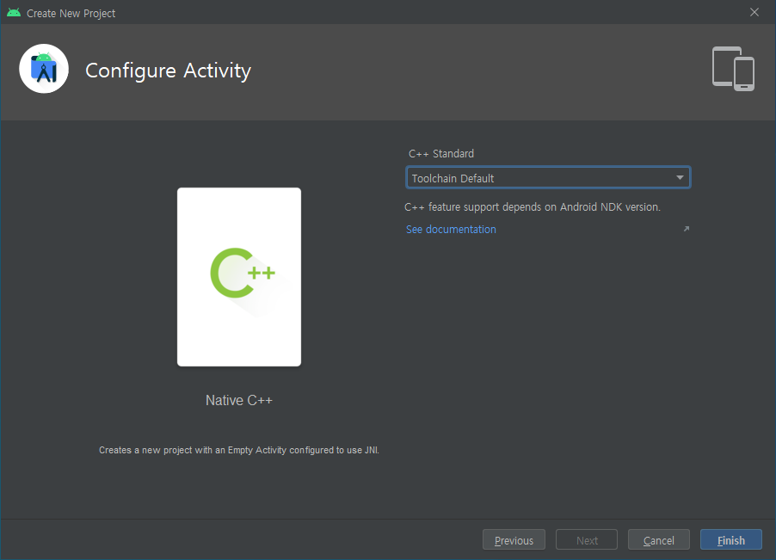776x560 pixels.
Task: Click the Configure Activity heading
Action: click(169, 71)
